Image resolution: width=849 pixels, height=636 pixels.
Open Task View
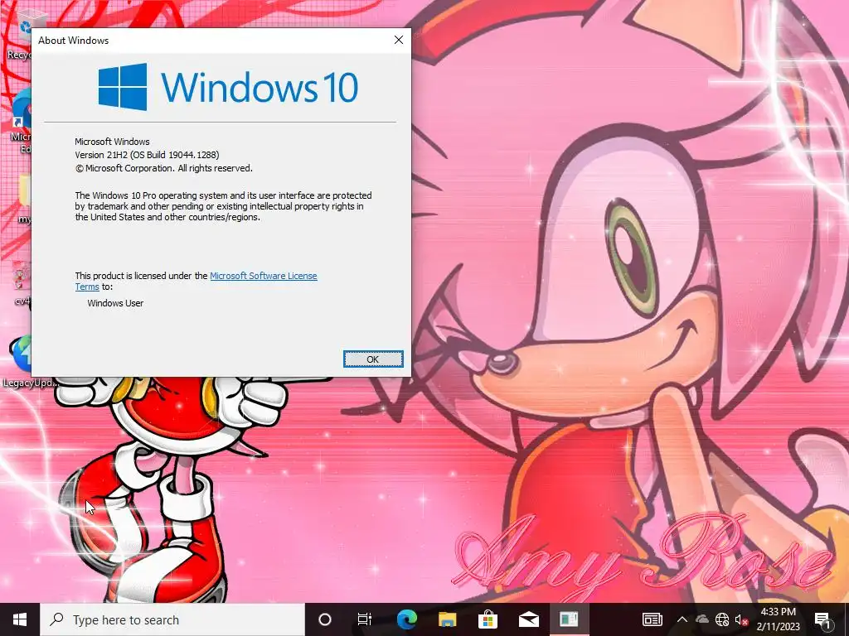click(x=365, y=619)
